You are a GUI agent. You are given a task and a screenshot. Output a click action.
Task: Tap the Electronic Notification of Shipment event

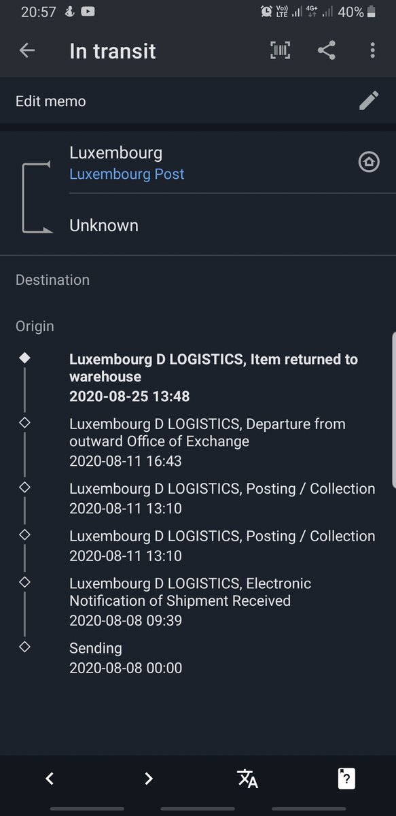tap(222, 602)
